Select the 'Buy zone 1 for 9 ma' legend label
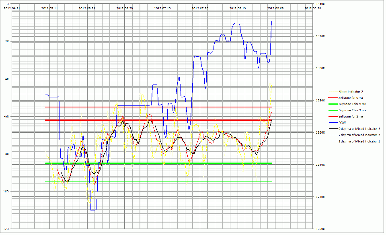 (x=352, y=104)
